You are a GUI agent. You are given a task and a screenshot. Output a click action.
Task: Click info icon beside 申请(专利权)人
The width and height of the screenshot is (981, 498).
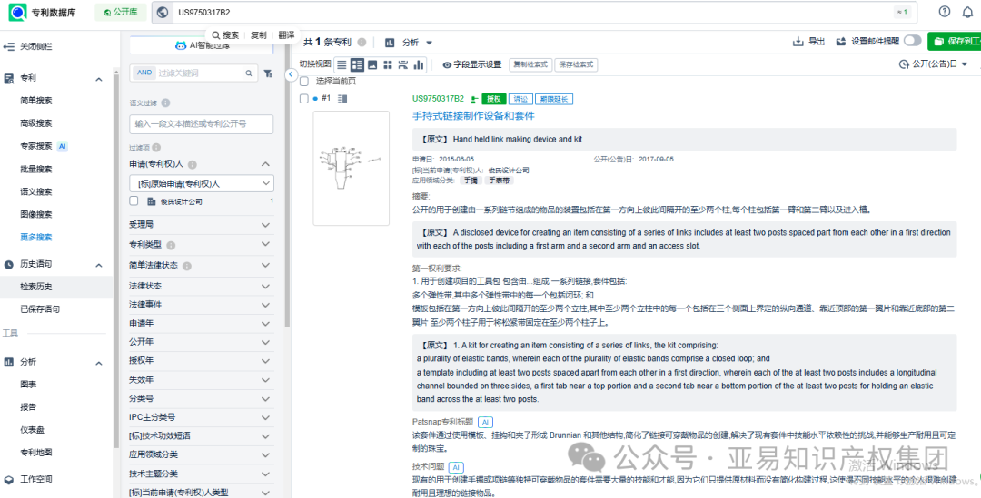pos(193,164)
